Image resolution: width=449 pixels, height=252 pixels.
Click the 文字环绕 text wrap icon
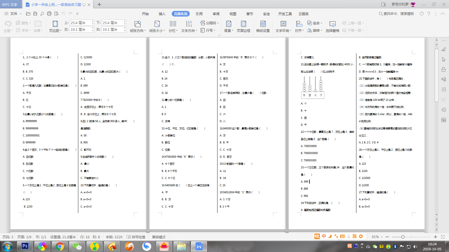tap(283, 24)
